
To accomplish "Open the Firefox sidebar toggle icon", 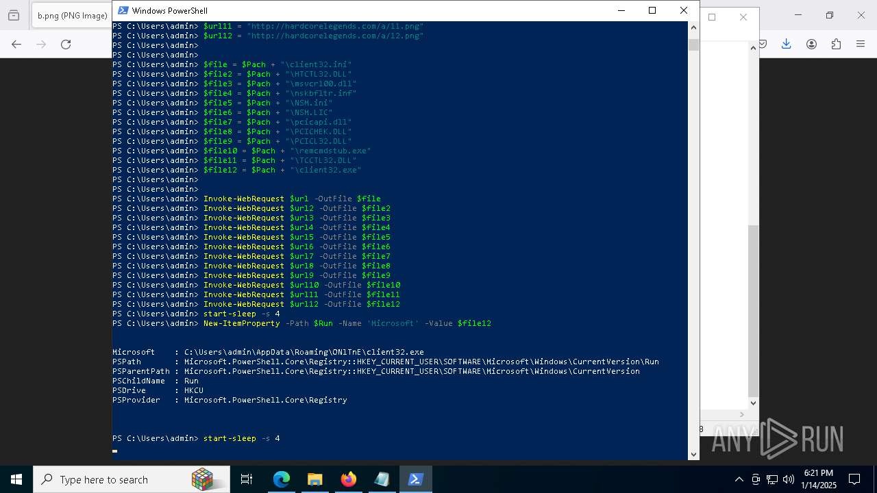I will 13,15.
